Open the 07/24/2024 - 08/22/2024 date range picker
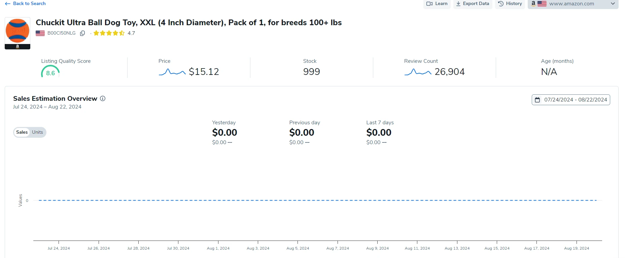This screenshot has width=626, height=258. click(x=571, y=100)
